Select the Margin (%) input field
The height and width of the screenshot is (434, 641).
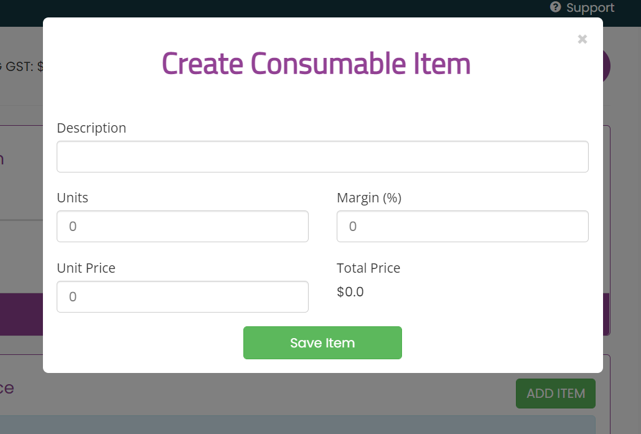point(462,226)
